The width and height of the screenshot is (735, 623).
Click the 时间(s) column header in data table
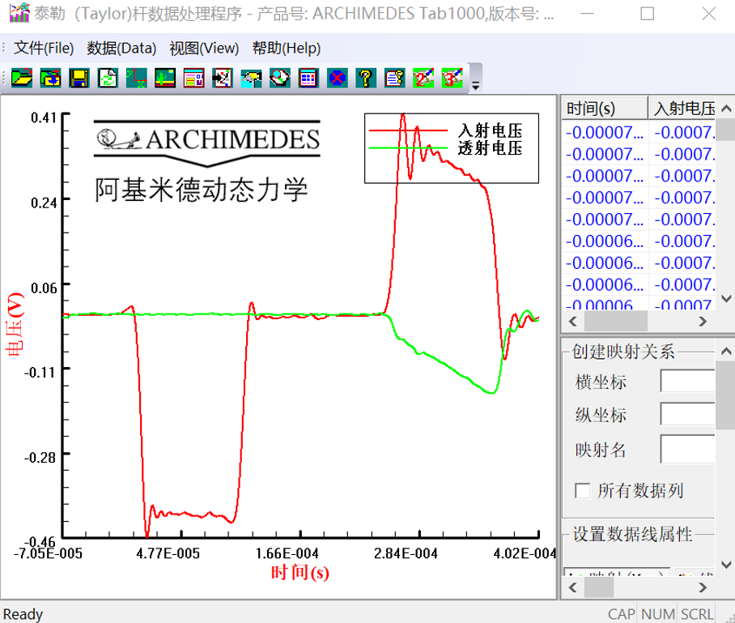tap(604, 109)
